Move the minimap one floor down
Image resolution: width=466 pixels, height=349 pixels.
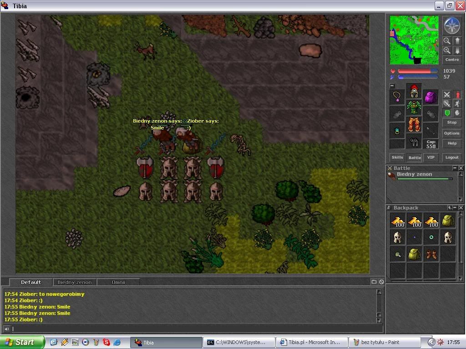coord(457,50)
